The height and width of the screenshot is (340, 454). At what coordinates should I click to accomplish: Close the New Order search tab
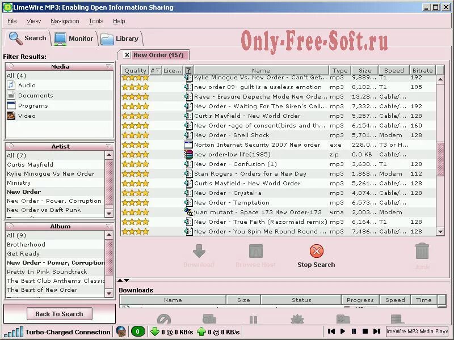(127, 54)
